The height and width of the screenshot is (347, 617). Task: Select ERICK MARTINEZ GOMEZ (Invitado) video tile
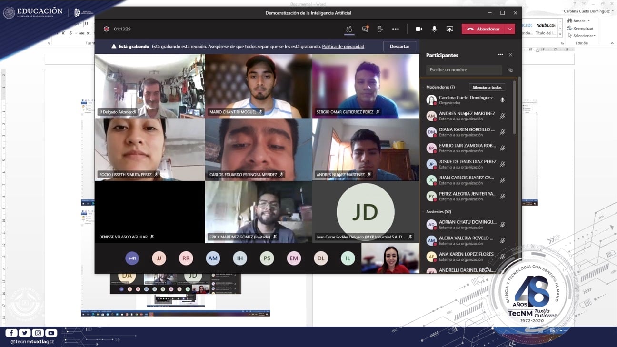259,212
